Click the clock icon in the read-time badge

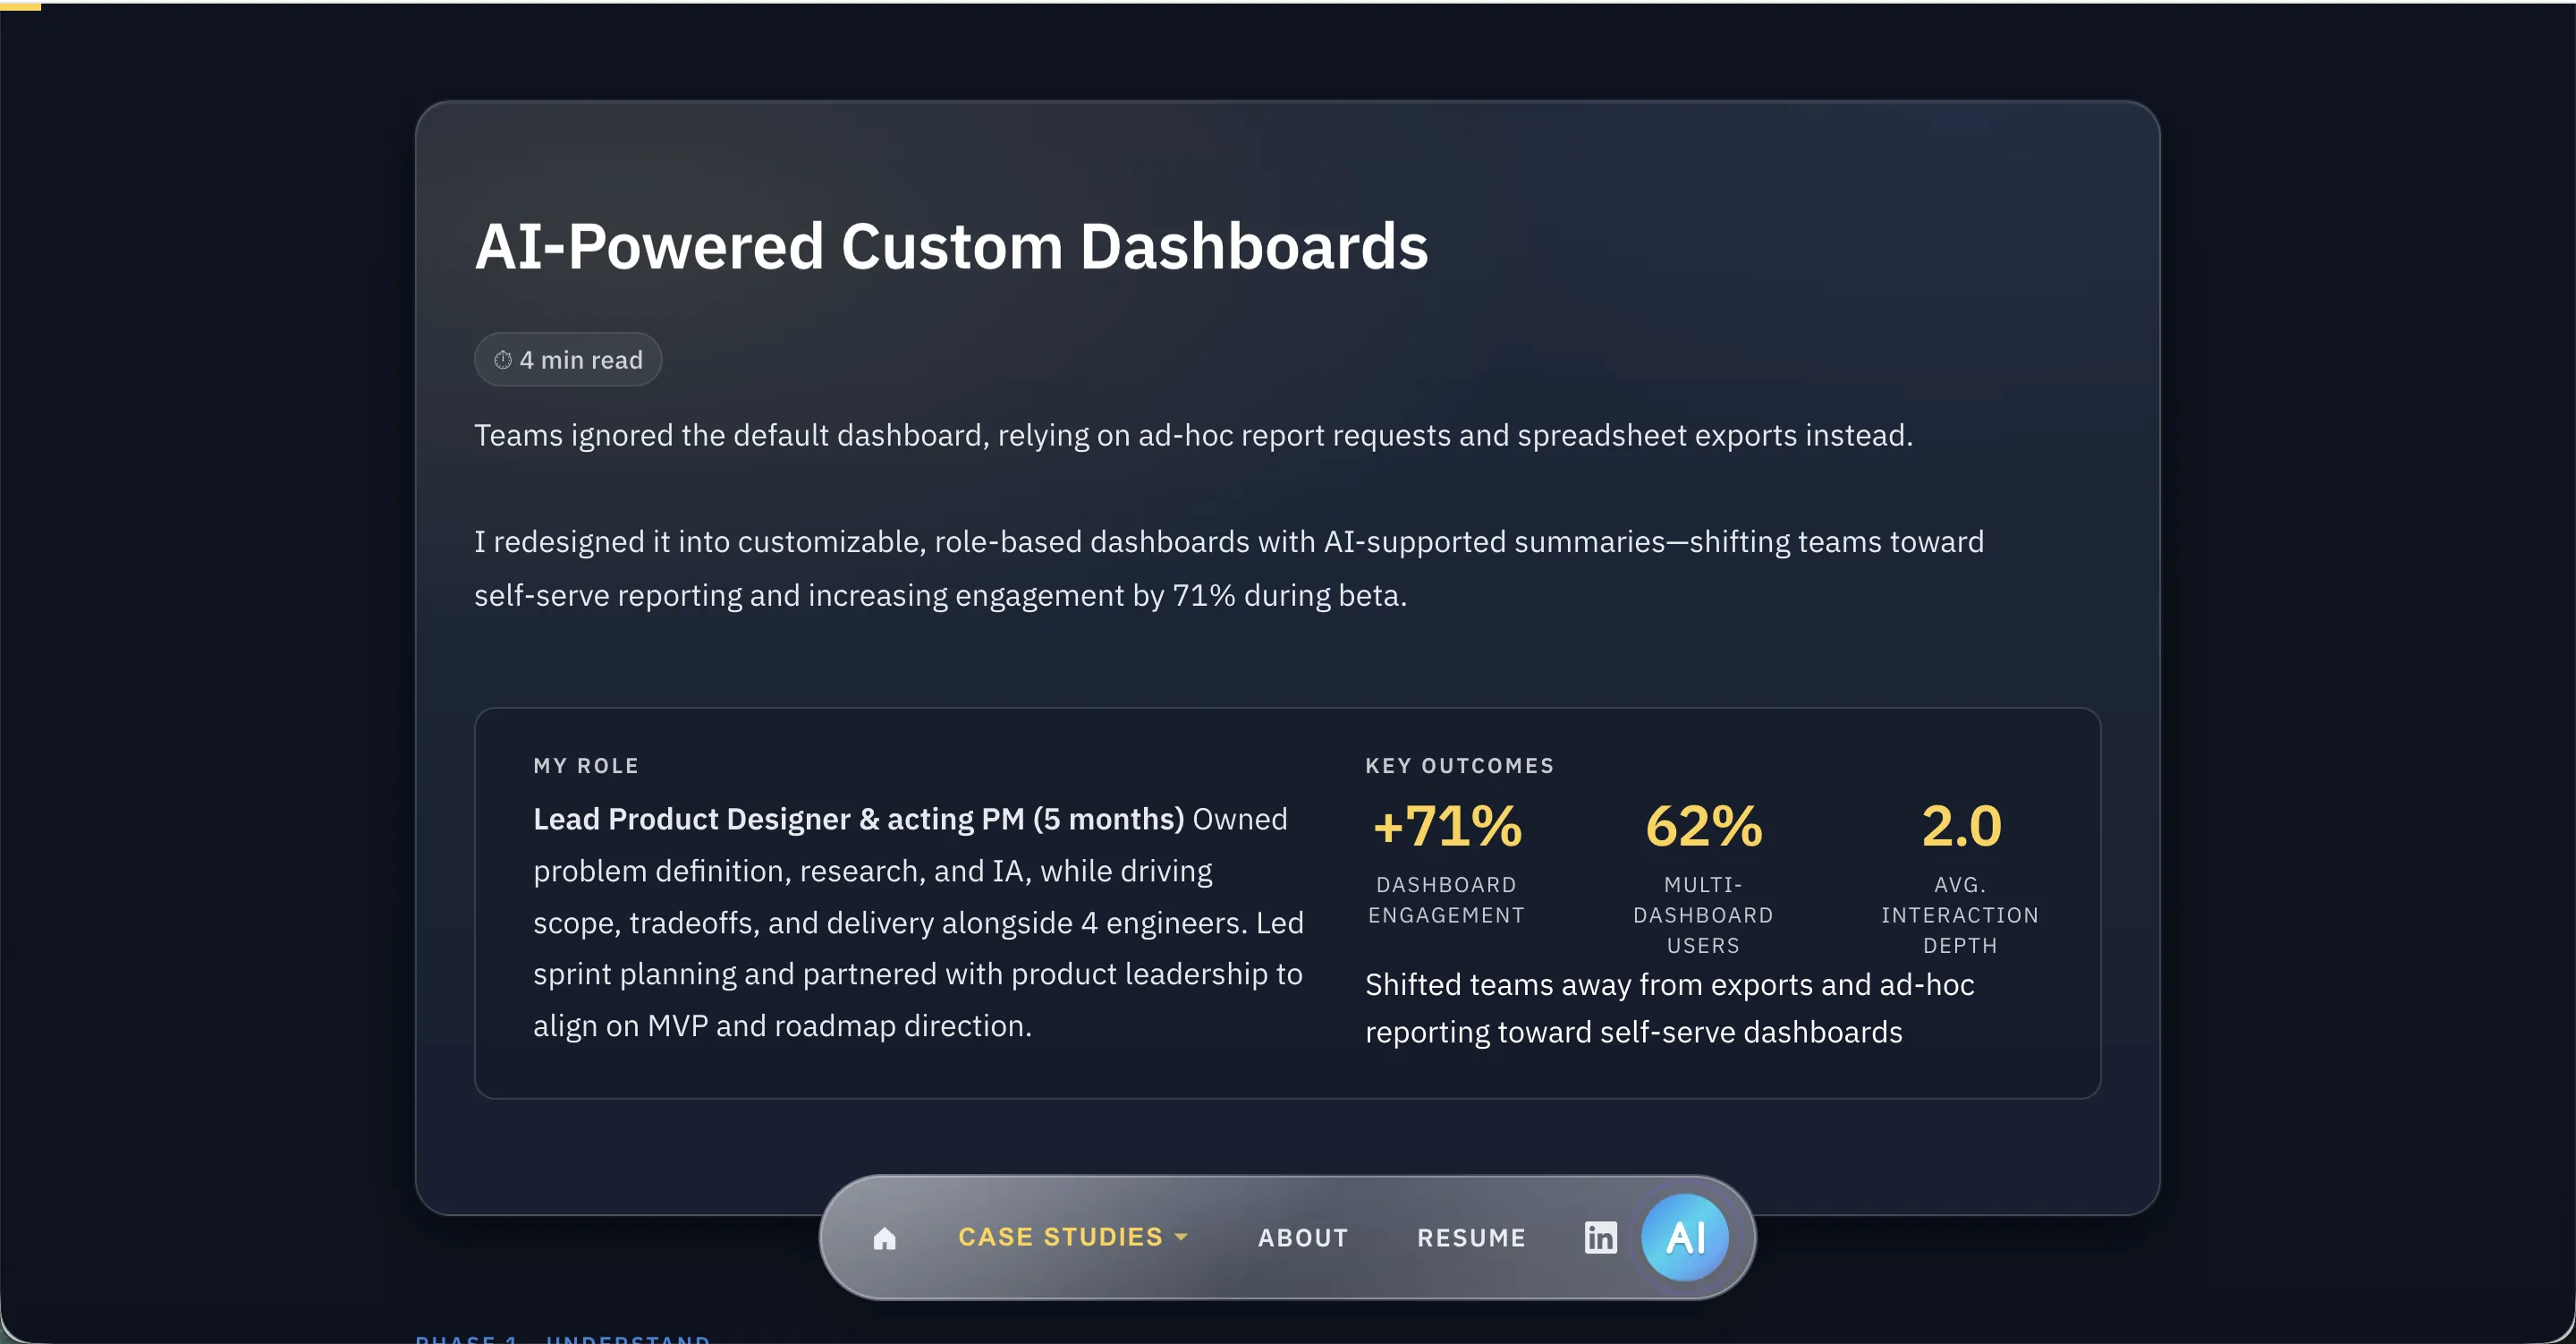(x=503, y=360)
